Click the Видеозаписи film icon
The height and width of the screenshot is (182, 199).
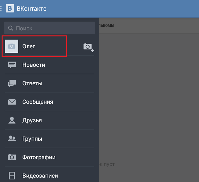tap(12, 176)
